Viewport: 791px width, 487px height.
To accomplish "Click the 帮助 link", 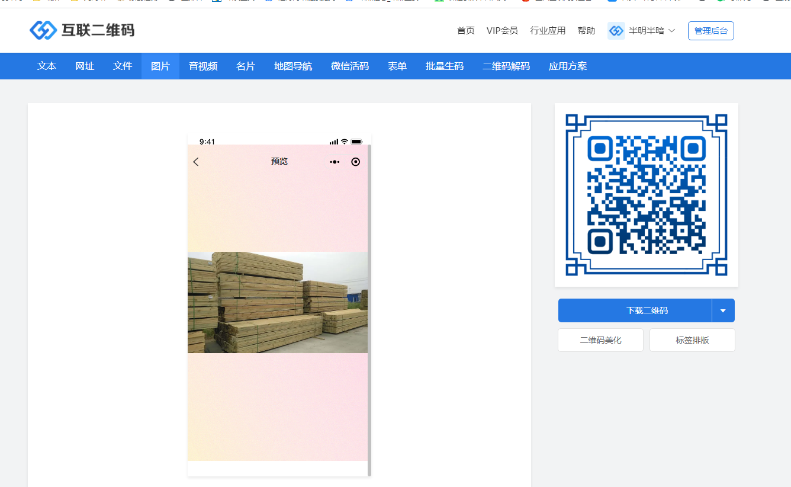I will pyautogui.click(x=586, y=31).
